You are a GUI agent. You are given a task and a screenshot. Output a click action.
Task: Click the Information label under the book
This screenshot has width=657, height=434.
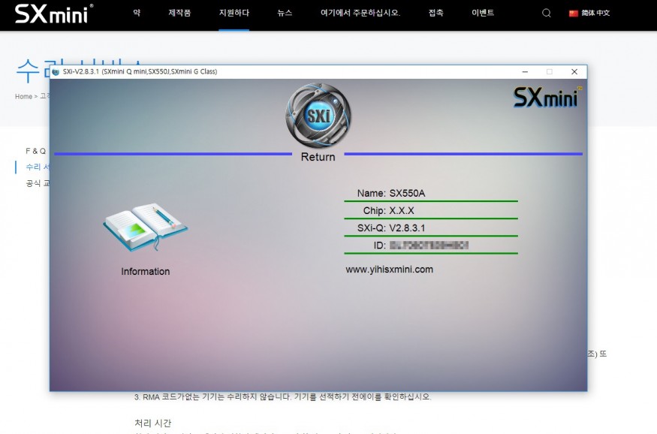click(146, 272)
